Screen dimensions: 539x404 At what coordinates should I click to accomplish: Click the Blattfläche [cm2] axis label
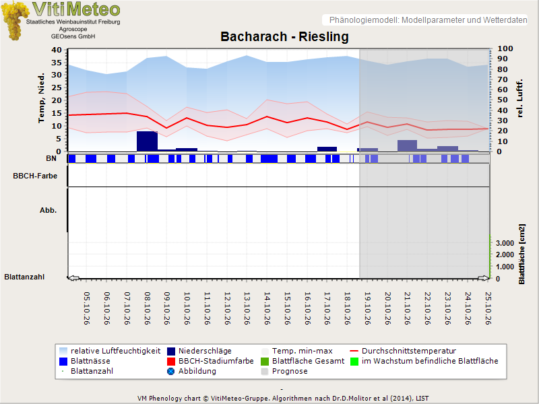[x=521, y=255]
